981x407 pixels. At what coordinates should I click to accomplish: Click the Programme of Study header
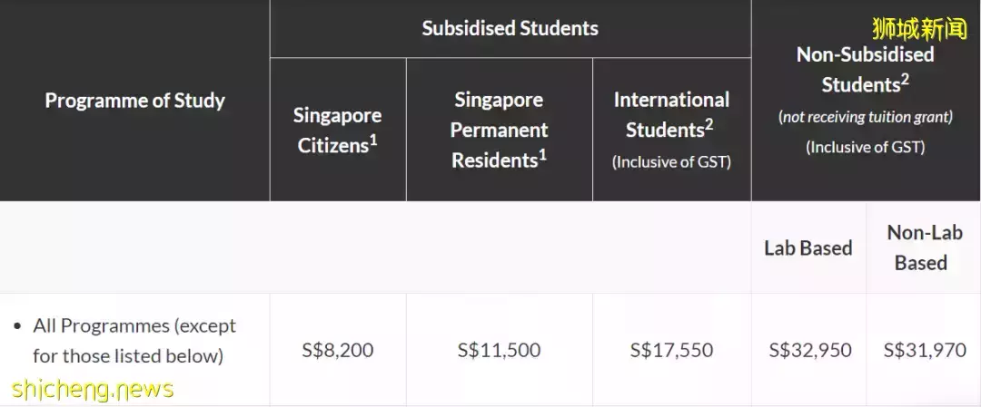click(134, 101)
